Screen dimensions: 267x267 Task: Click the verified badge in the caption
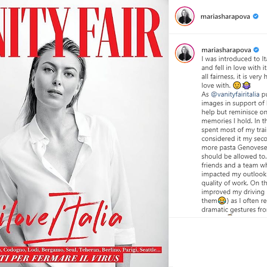pos(256,50)
